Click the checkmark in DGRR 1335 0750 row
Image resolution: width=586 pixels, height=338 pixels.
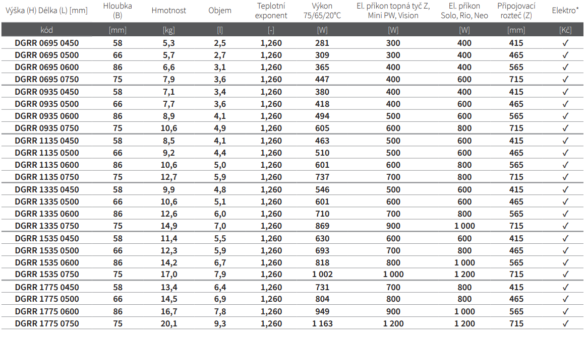pos(565,226)
